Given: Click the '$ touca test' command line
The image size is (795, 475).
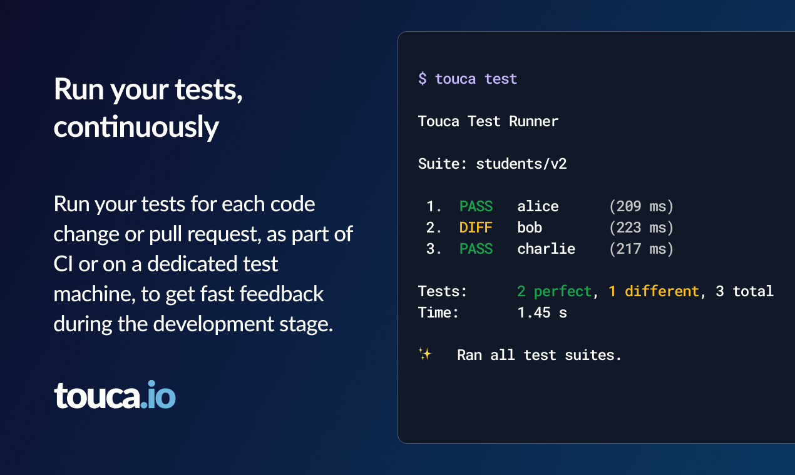Looking at the screenshot, I should 468,79.
